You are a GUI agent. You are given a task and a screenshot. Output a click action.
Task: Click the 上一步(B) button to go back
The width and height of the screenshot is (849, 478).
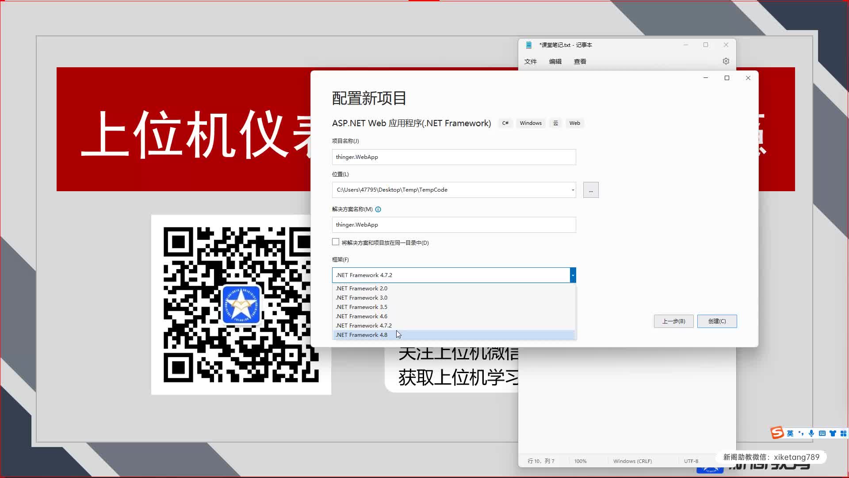coord(673,321)
